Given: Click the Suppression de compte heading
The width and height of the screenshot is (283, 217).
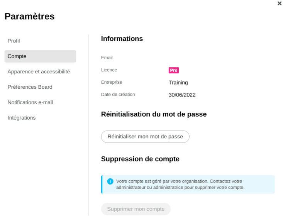Looking at the screenshot, I should [x=140, y=159].
